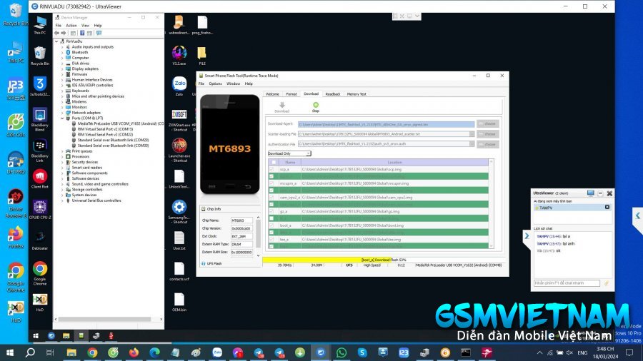Open the Client Riot desktop icon

point(40,179)
